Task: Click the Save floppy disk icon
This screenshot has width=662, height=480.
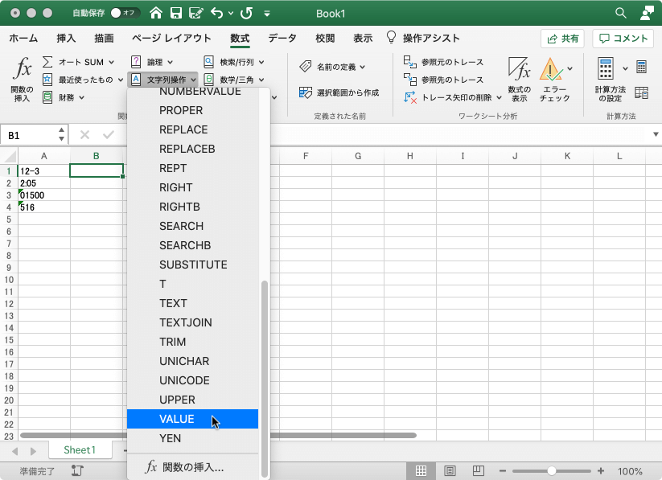Action: click(x=176, y=13)
